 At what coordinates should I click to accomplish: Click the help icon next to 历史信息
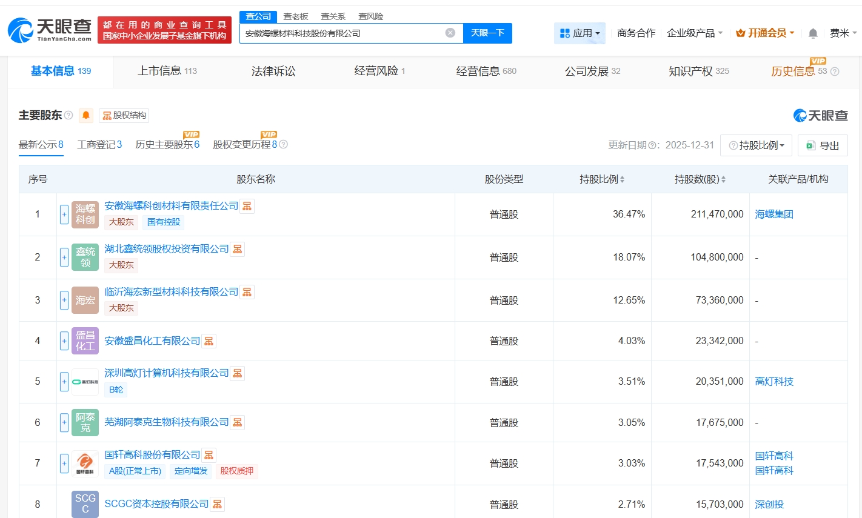point(835,71)
